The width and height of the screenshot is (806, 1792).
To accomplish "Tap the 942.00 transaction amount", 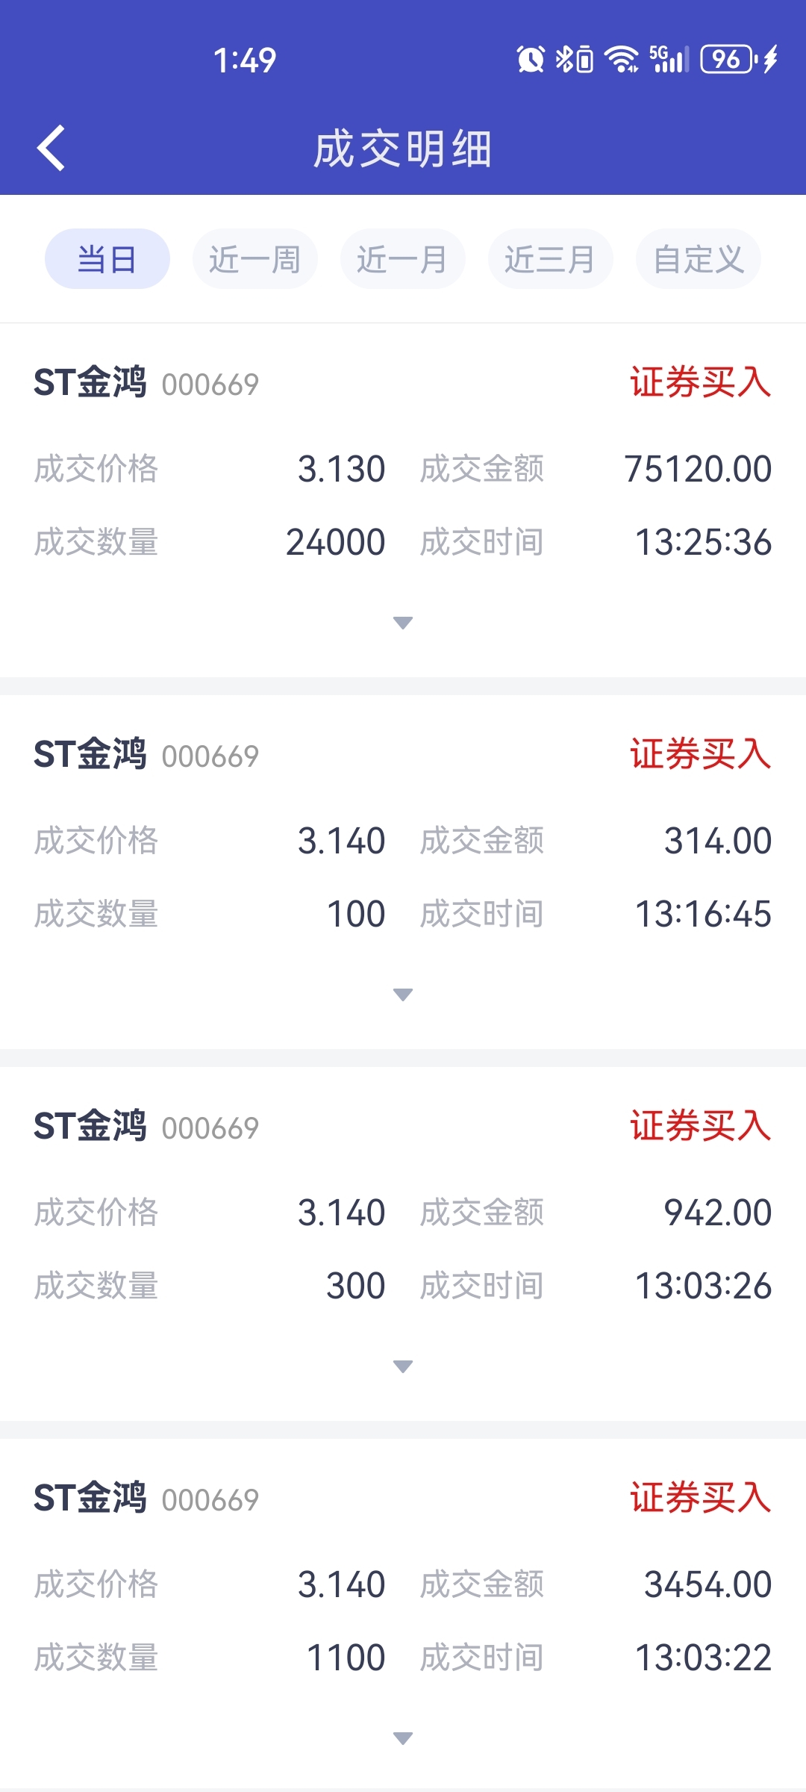I will click(718, 1213).
